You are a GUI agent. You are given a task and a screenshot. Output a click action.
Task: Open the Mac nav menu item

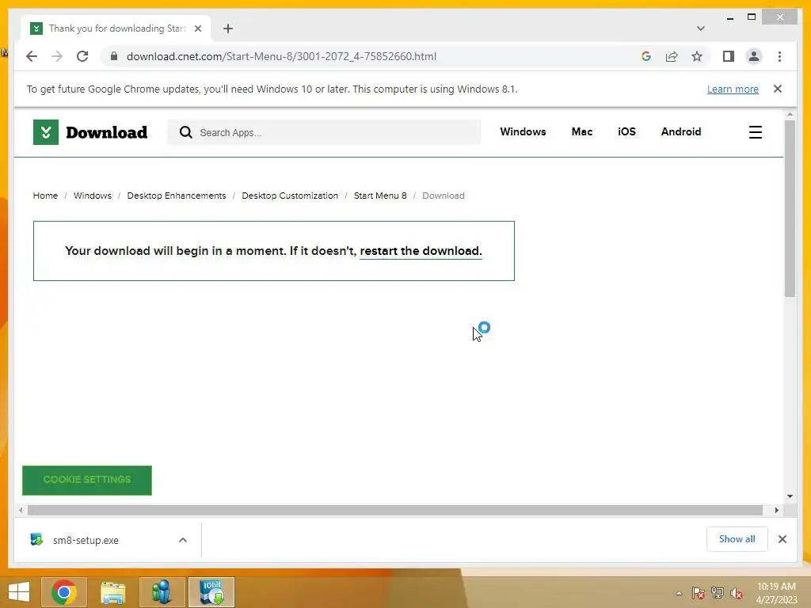(x=582, y=132)
